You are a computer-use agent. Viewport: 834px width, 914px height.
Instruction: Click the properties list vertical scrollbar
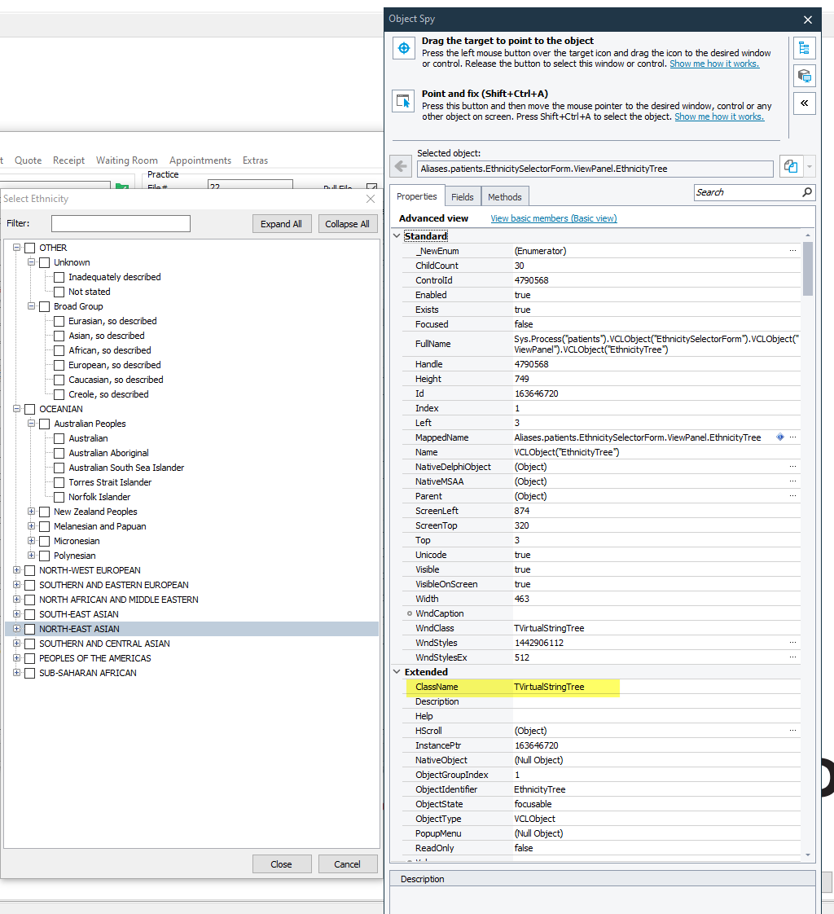[807, 489]
